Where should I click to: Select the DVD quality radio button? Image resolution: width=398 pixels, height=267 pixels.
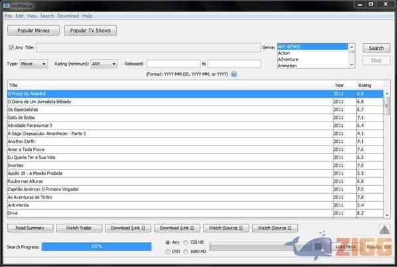click(x=168, y=251)
